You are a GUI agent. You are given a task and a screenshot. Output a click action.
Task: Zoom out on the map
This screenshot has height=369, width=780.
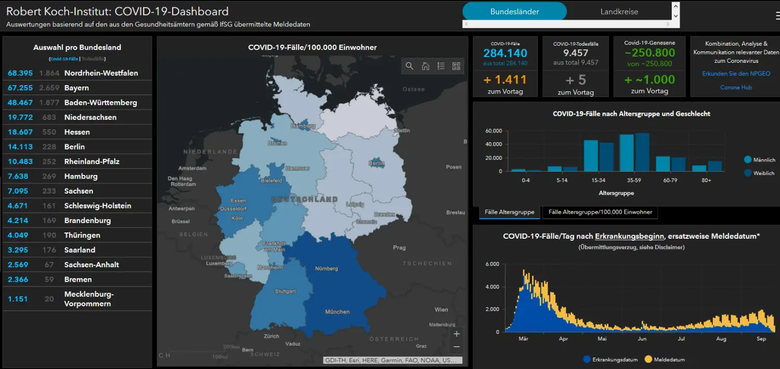[x=457, y=347]
